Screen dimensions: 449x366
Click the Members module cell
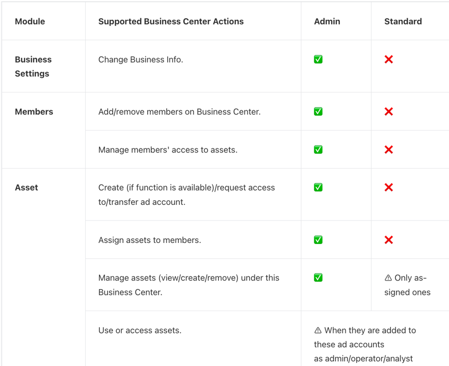tap(34, 112)
